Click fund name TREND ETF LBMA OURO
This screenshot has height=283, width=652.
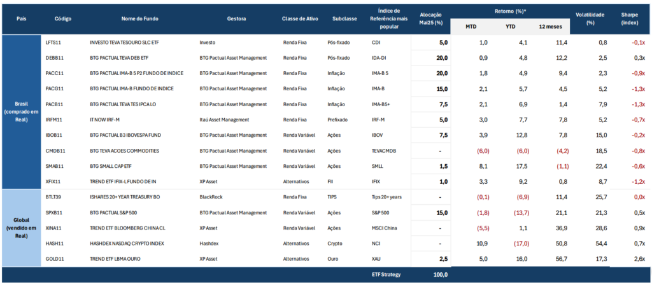click(x=115, y=259)
